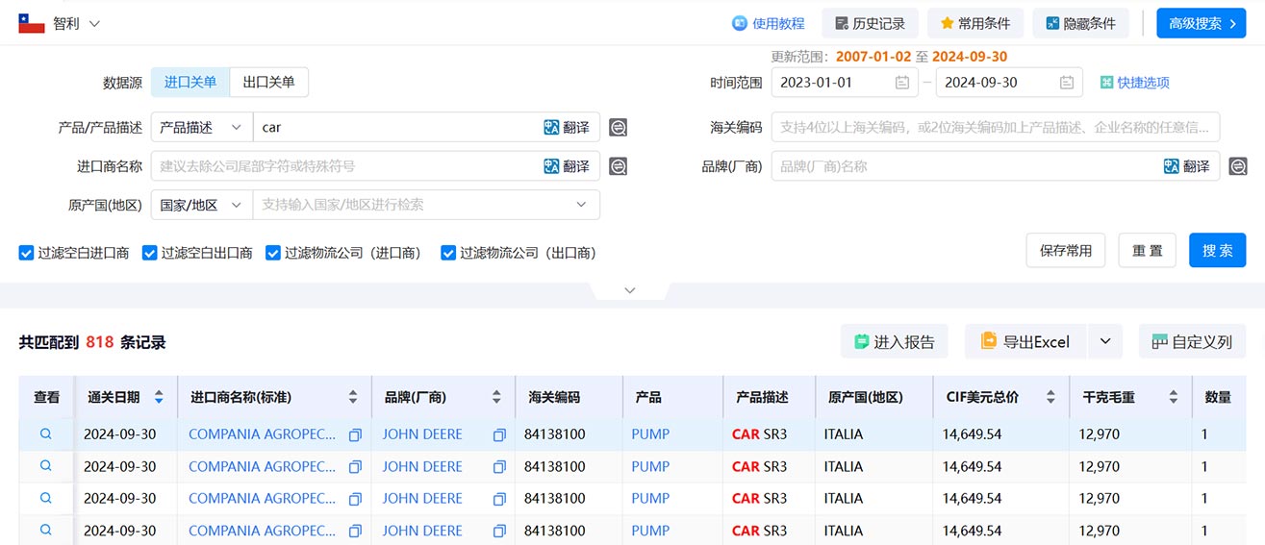The width and height of the screenshot is (1265, 545).
Task: Copy importer name in first row
Action: (x=355, y=435)
